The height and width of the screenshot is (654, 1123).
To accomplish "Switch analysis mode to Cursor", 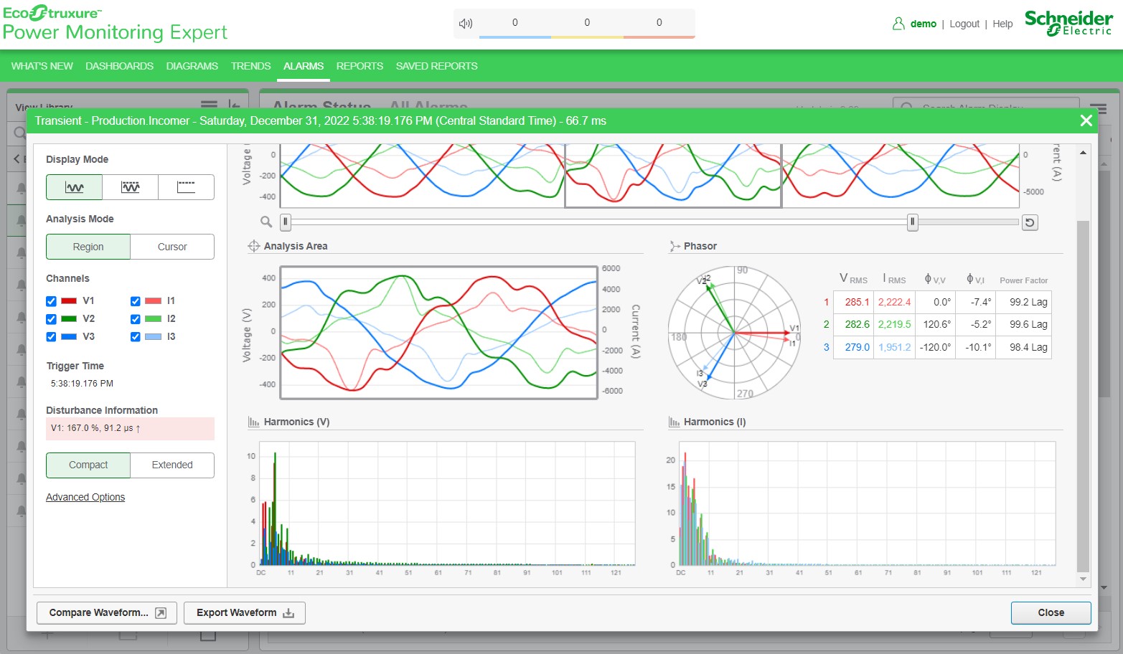I will point(172,247).
